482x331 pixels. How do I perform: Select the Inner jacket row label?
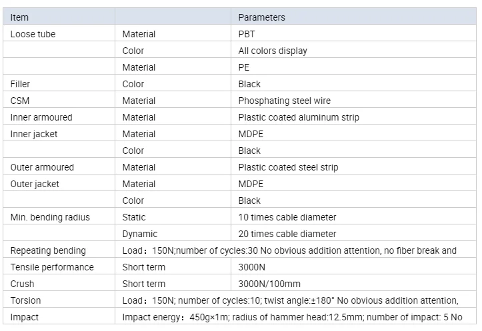pyautogui.click(x=34, y=134)
